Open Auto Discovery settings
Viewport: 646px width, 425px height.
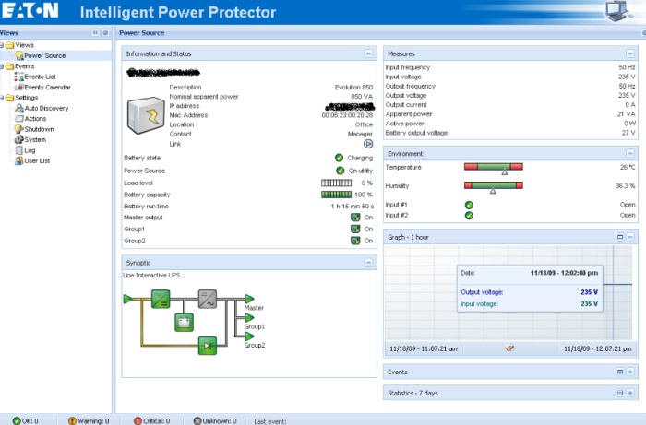point(46,108)
